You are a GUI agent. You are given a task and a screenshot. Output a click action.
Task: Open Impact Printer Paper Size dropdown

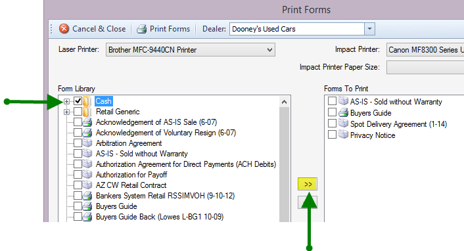[425, 68]
